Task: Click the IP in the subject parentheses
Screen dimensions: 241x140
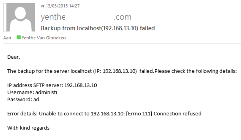Action: pos(119,28)
